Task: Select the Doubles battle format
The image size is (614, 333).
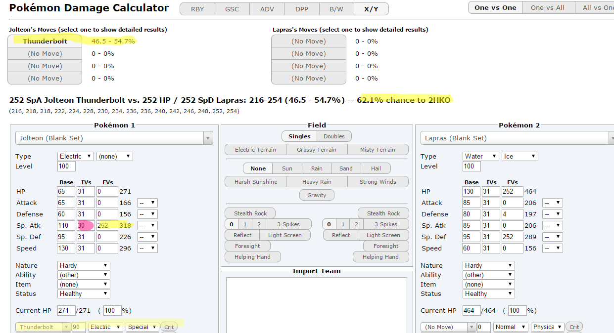Action: click(334, 136)
